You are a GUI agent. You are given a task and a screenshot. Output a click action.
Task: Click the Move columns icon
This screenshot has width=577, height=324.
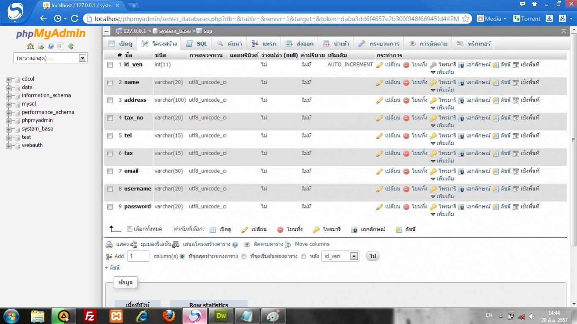pos(288,244)
